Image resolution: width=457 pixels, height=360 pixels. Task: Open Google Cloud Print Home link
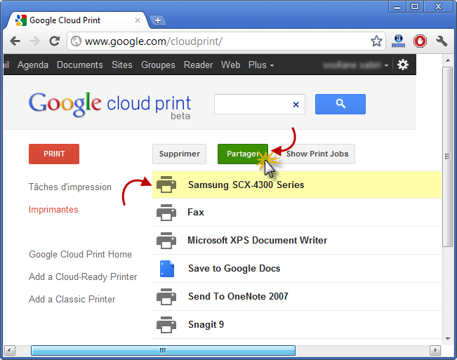(80, 254)
